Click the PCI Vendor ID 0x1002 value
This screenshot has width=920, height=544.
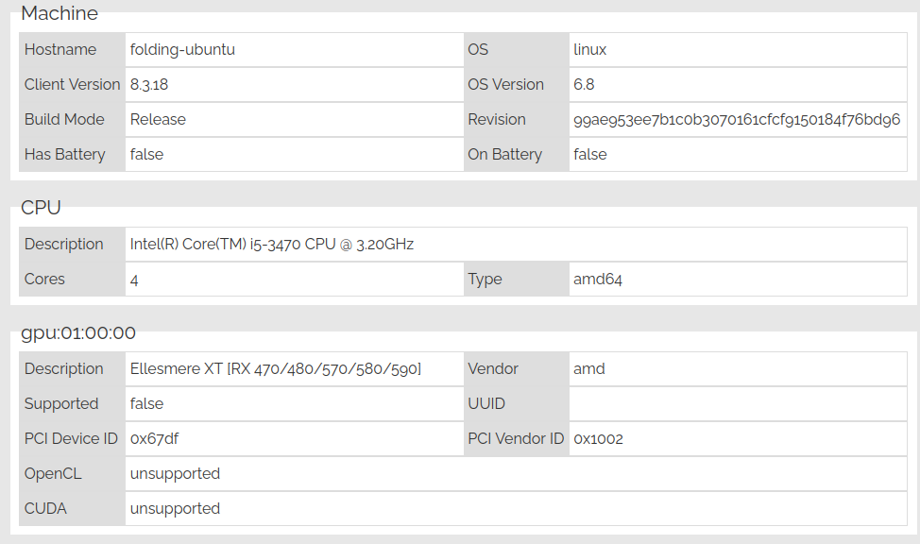[x=598, y=439]
